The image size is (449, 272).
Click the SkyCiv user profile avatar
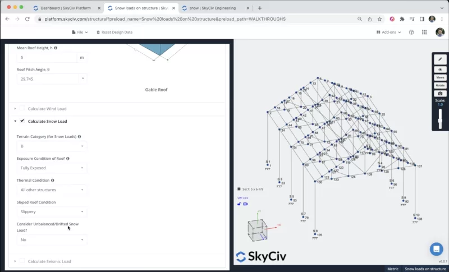440,33
